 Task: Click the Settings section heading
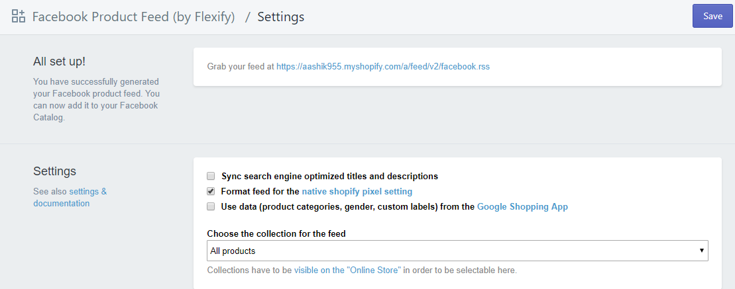pyautogui.click(x=54, y=171)
